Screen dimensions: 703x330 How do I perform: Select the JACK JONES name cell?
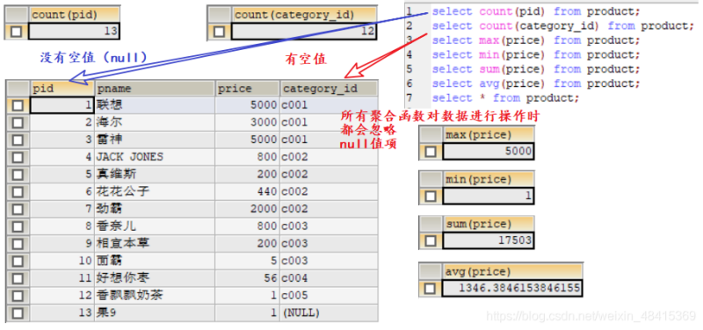pos(155,157)
